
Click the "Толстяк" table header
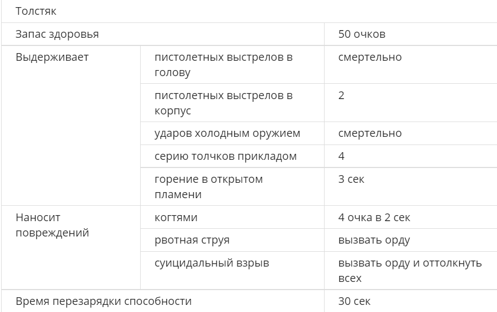[36, 11]
